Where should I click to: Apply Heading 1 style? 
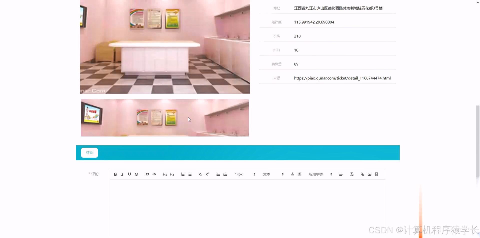[x=164, y=174]
